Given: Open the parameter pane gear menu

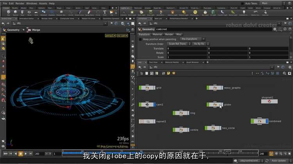Looking at the screenshot, I should (275, 29).
